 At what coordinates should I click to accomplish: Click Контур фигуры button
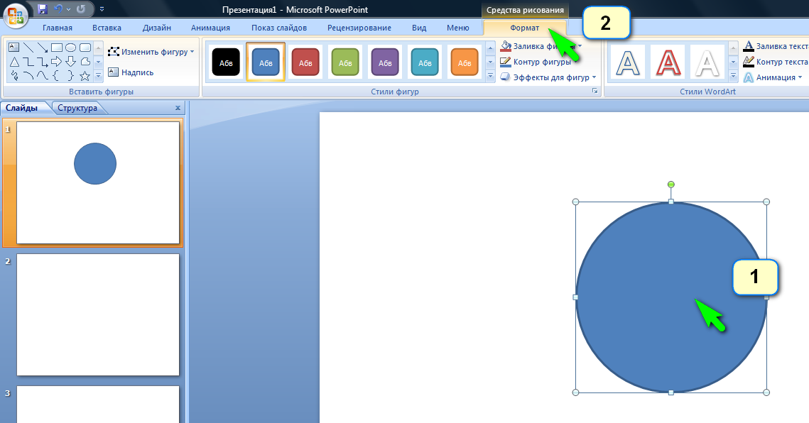pyautogui.click(x=540, y=62)
